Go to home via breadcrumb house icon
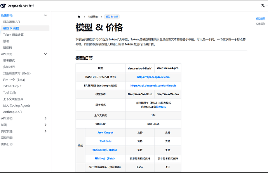 click(79, 17)
